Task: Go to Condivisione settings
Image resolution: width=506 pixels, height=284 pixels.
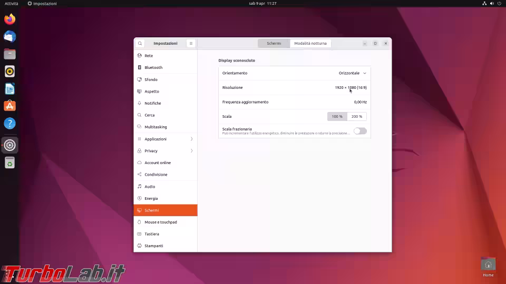Action: coord(166,175)
